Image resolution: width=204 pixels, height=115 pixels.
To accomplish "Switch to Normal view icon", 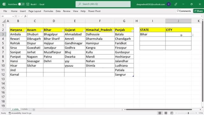I will [160, 113].
